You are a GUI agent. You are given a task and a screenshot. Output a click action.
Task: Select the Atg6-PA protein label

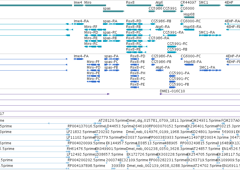point(162,68)
